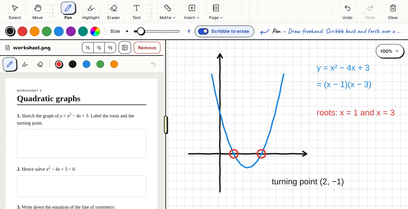This screenshot has height=209, width=408.
Task: Pick the teal color swatch
Action: click(83, 31)
